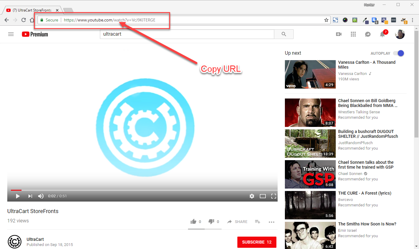Open the YouTube apps grid icon

pos(353,34)
